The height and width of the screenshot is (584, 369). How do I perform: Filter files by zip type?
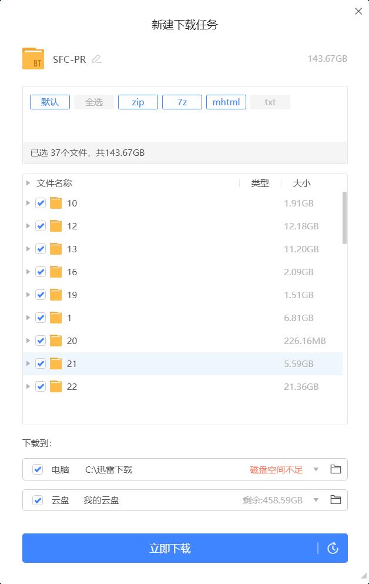point(138,102)
